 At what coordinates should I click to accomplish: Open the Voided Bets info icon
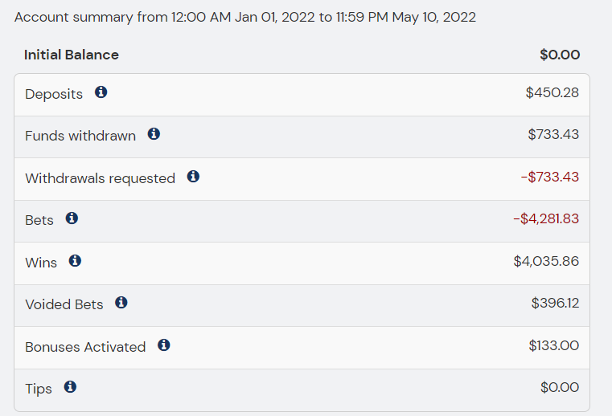click(x=121, y=303)
